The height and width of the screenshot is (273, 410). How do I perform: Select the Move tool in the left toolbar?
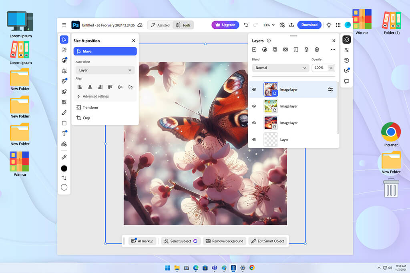coord(64,40)
